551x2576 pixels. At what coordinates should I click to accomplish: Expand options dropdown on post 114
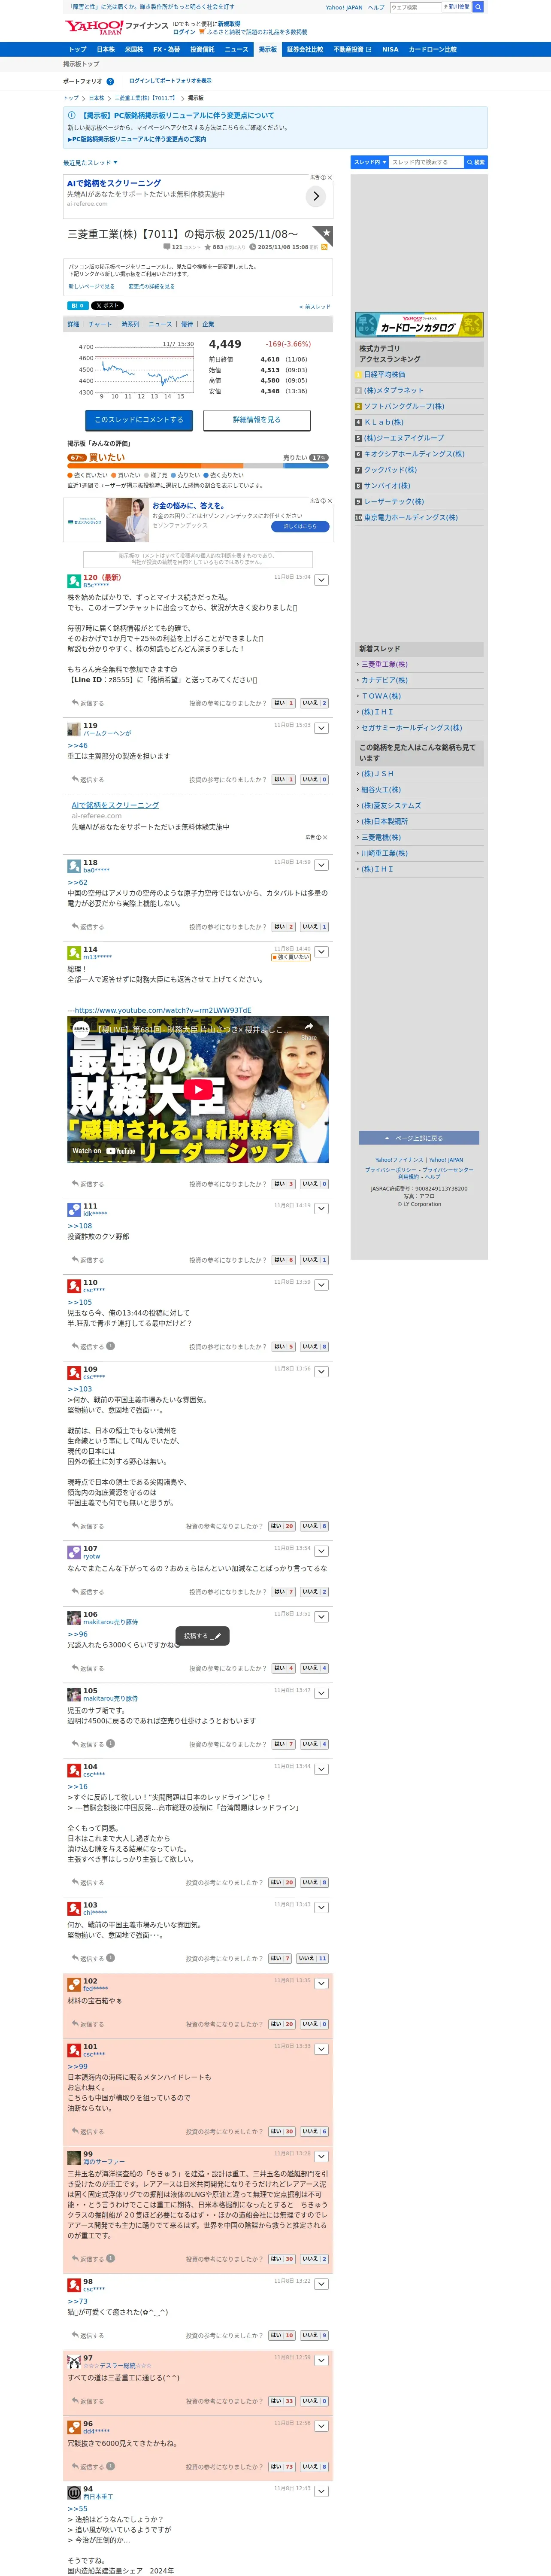pos(322,952)
